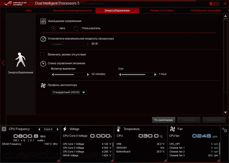Open the Режим отсутствия tab
The width and height of the screenshot is (229, 163).
[x=161, y=10]
